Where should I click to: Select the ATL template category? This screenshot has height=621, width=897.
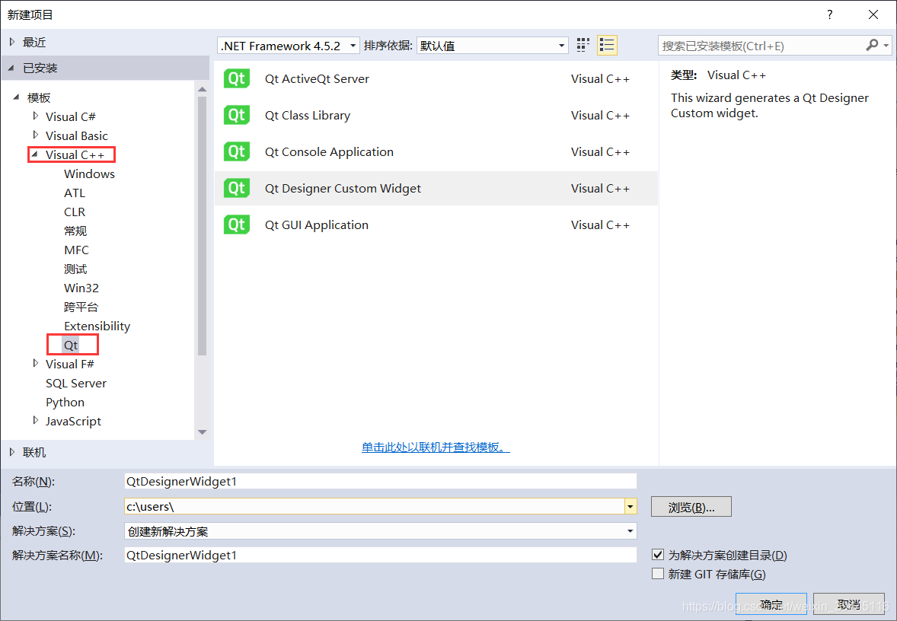tap(75, 193)
